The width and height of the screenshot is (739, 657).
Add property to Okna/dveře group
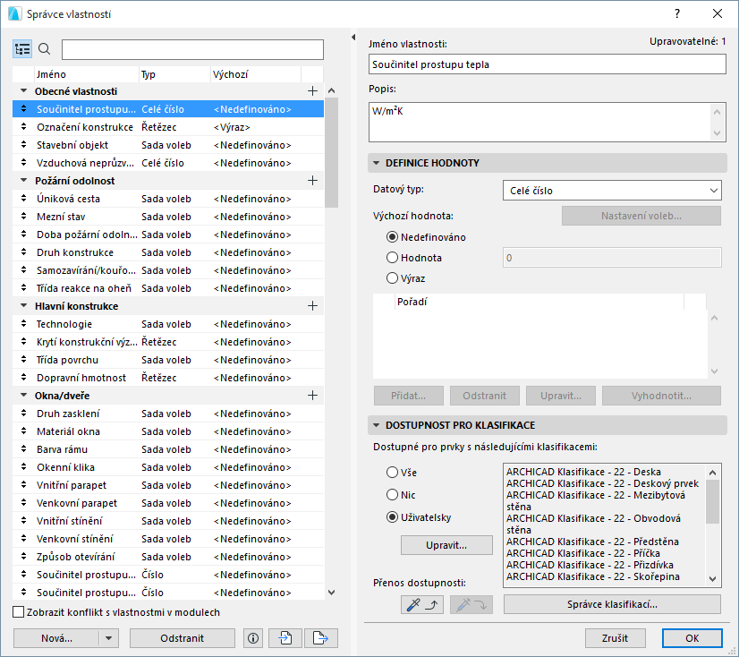pos(312,396)
